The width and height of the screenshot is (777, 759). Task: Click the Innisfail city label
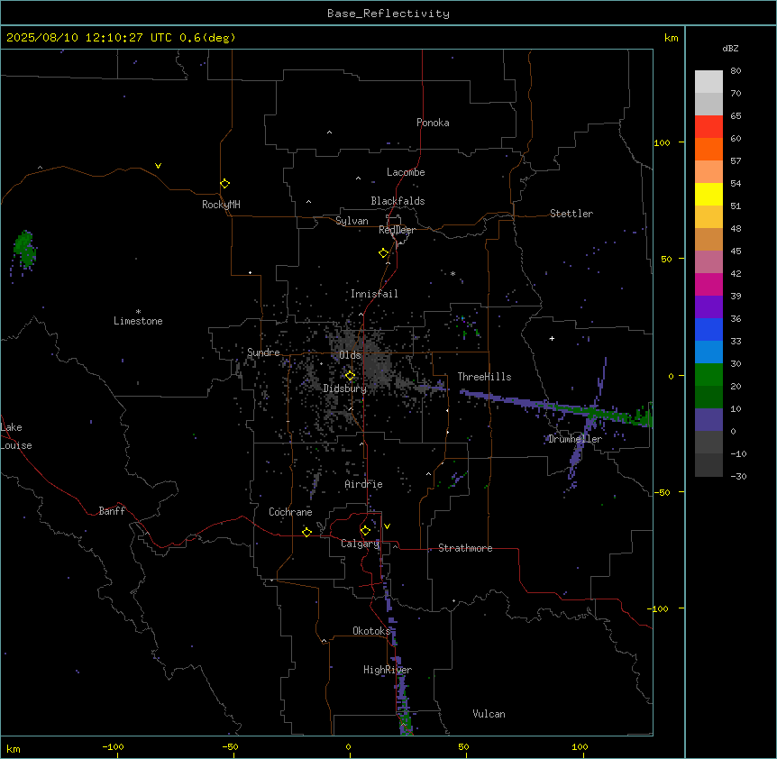pyautogui.click(x=374, y=294)
